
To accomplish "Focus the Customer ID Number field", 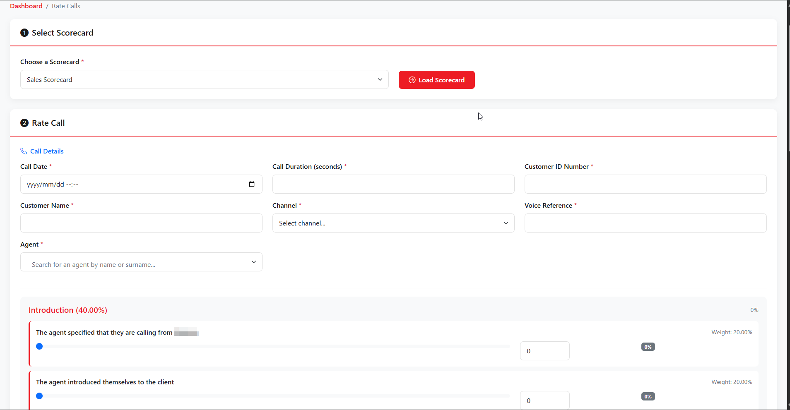I will pyautogui.click(x=645, y=184).
